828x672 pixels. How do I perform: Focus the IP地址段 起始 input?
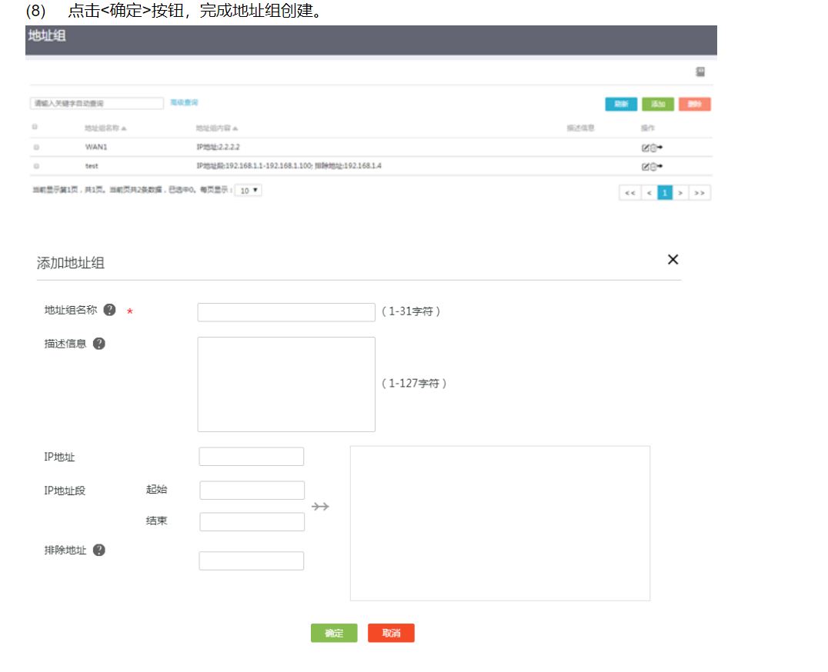[252, 491]
